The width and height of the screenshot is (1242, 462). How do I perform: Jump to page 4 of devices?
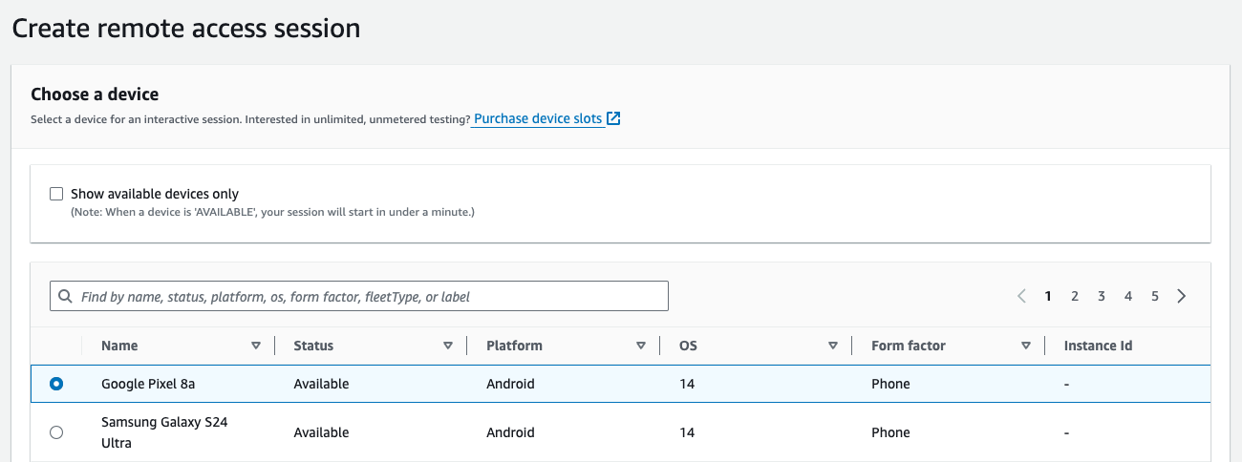[1128, 296]
